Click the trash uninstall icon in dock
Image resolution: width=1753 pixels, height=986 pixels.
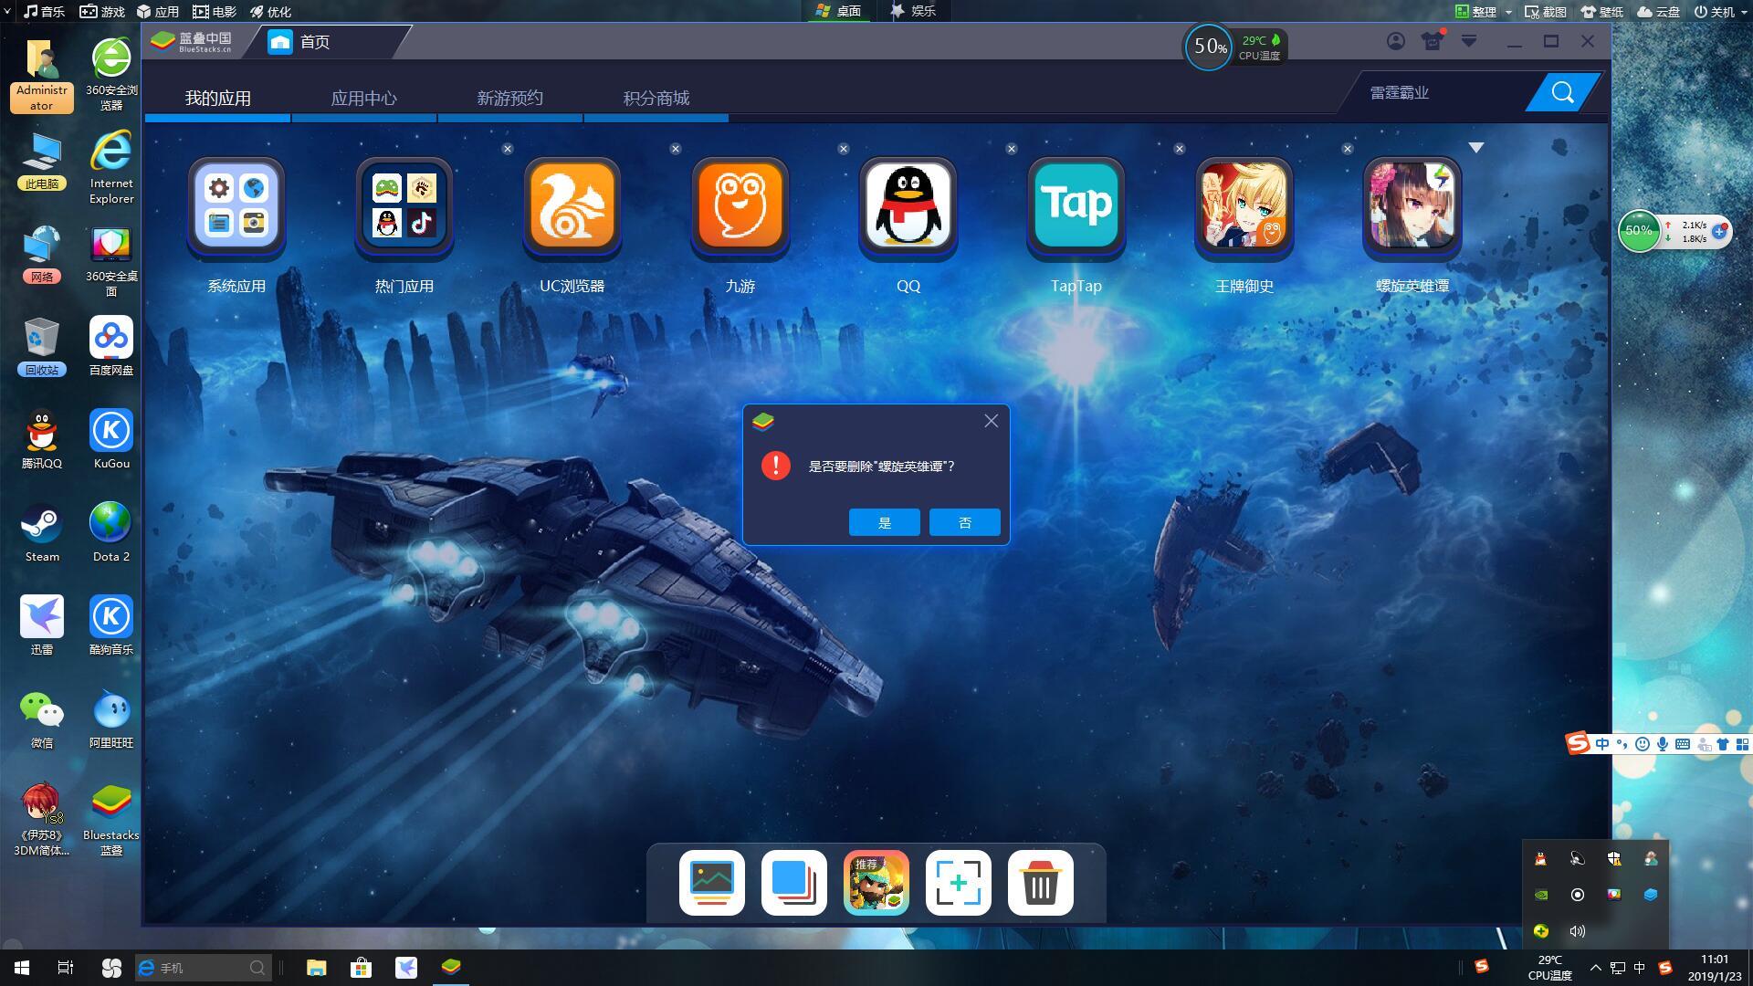pos(1041,883)
